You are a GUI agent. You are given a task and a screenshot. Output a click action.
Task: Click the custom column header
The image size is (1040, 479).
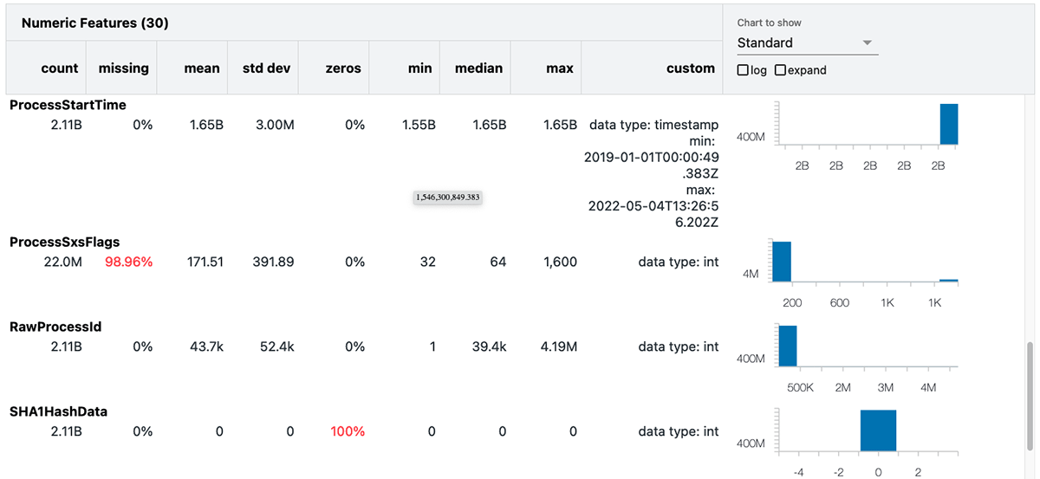[691, 68]
